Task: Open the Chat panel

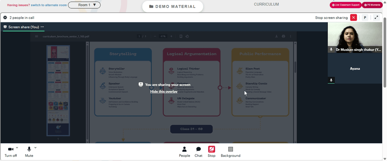Action: coord(199,152)
